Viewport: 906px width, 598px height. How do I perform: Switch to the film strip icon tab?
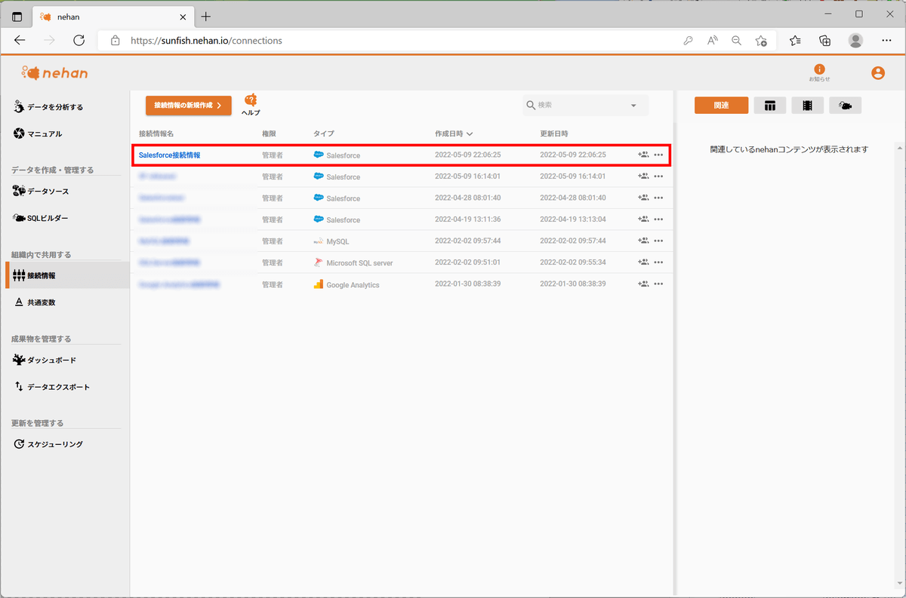[808, 106]
